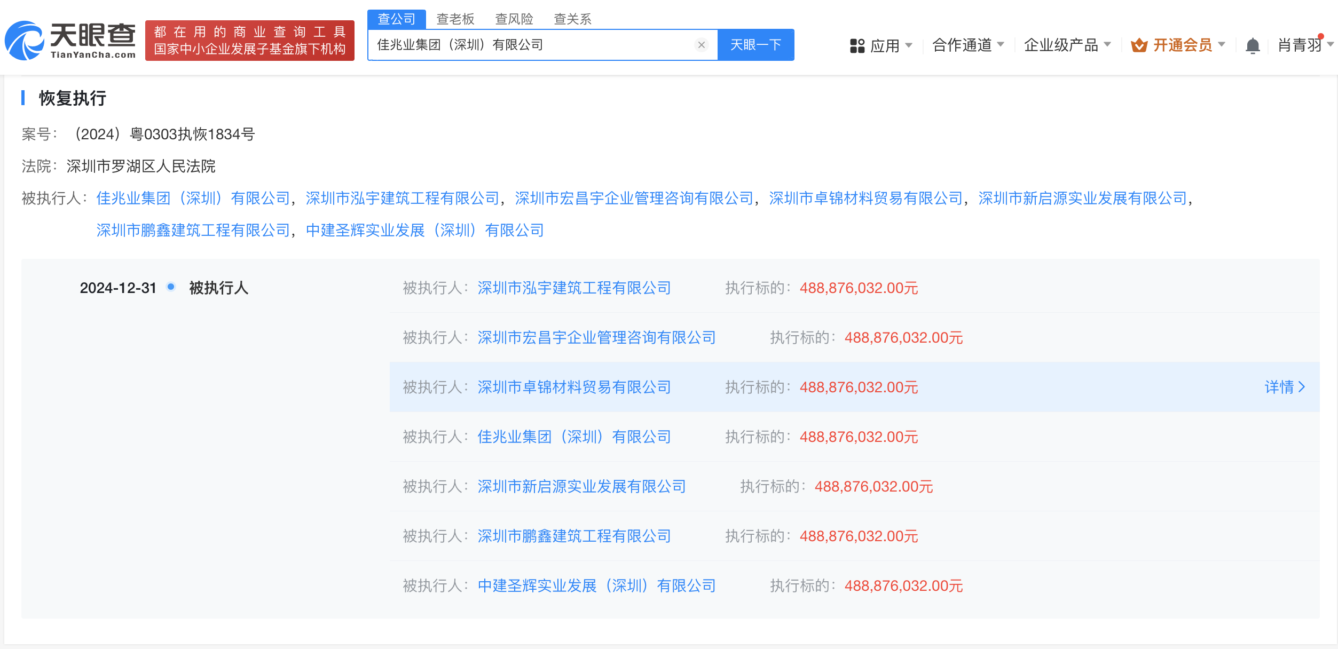Click 深圳市新启源实业发展有限公司 in the table row
Image resolution: width=1338 pixels, height=649 pixels.
pos(582,487)
